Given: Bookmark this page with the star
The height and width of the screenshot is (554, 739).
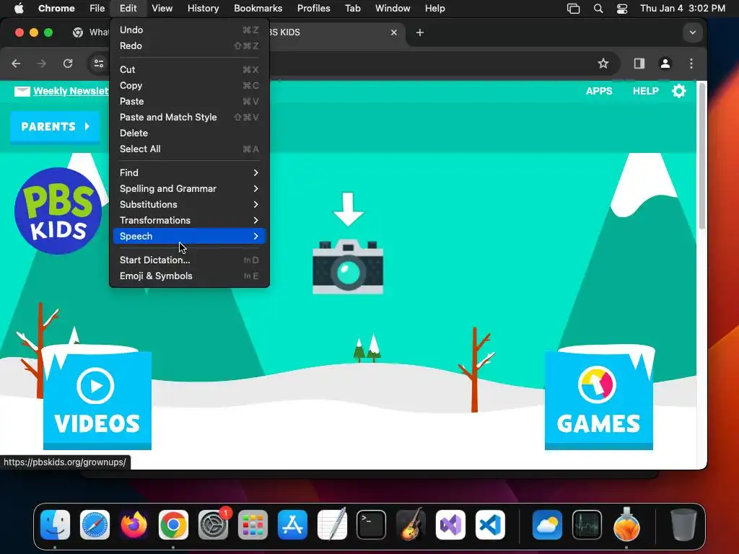Looking at the screenshot, I should [x=603, y=63].
